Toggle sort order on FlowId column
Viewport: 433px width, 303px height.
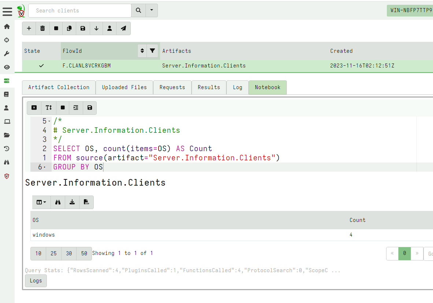pyautogui.click(x=142, y=51)
